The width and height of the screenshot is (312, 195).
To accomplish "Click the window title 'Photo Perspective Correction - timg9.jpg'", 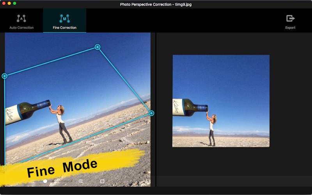I will (156, 4).
